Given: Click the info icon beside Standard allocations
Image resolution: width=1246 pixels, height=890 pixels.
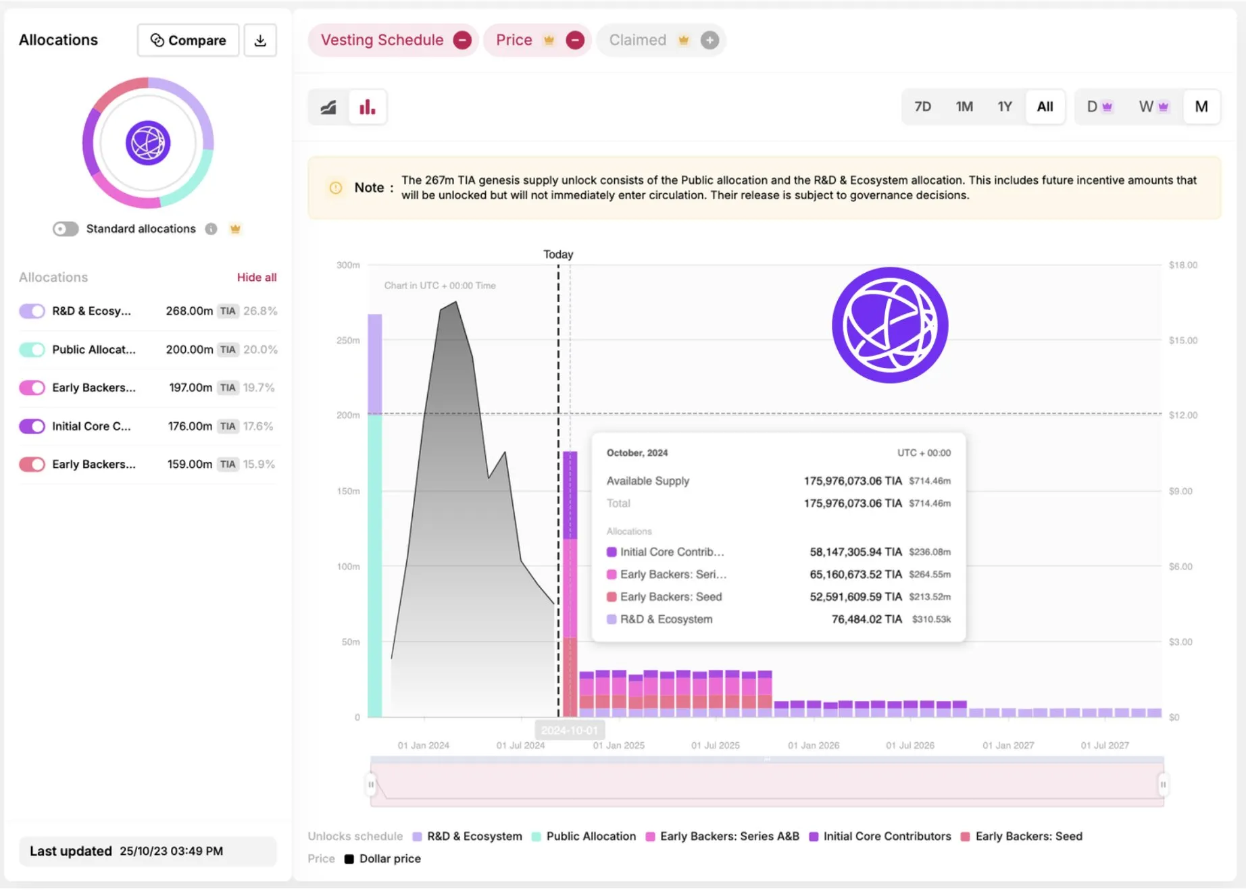Looking at the screenshot, I should [x=211, y=229].
